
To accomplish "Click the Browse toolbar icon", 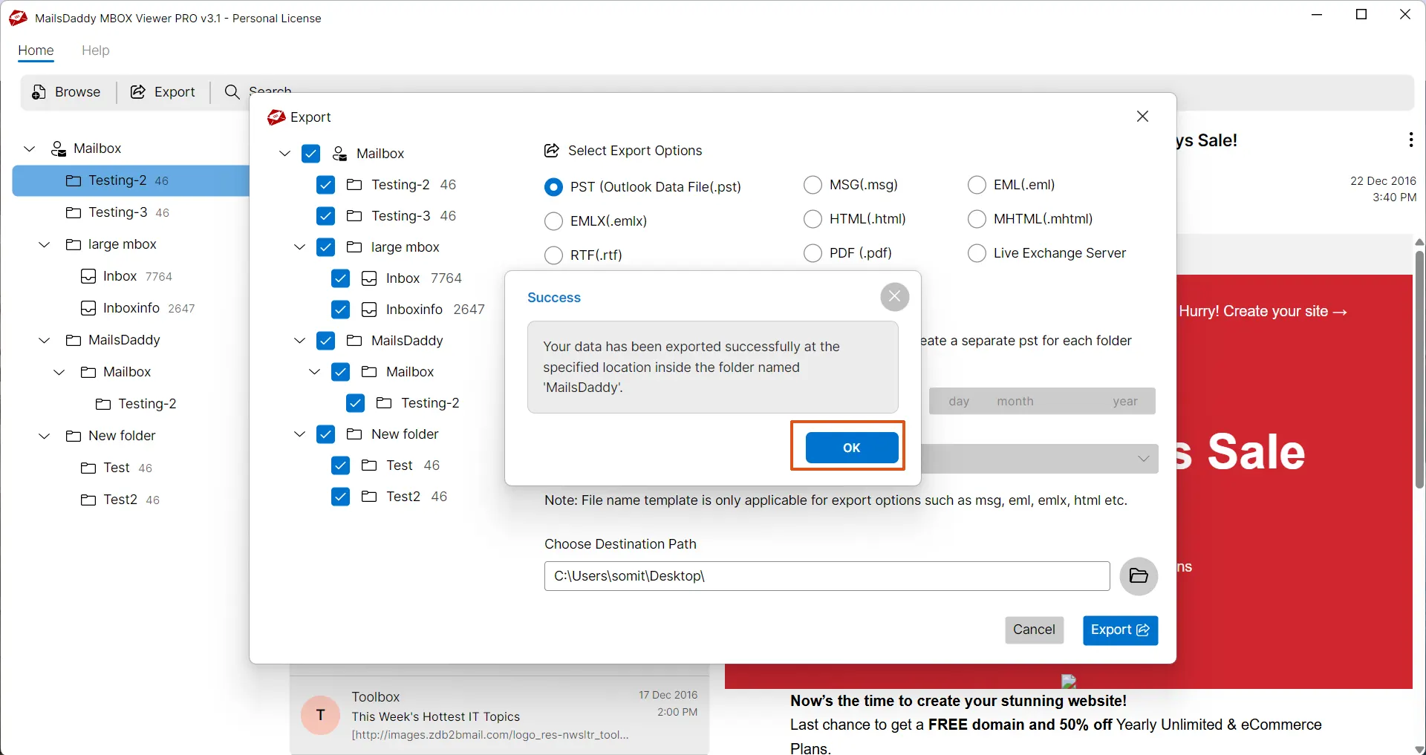I will [x=39, y=92].
